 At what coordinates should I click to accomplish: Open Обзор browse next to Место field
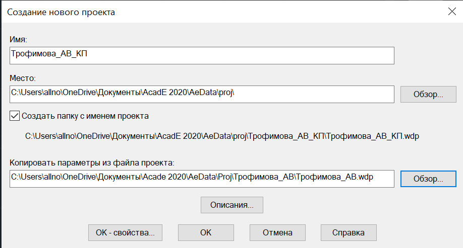click(428, 94)
